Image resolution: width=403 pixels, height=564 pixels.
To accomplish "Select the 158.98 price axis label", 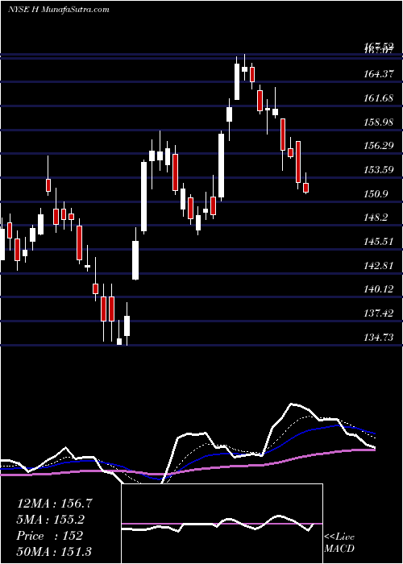I will coord(379,122).
